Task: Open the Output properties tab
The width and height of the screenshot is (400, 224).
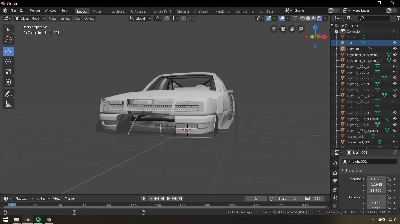Action: pos(335,181)
